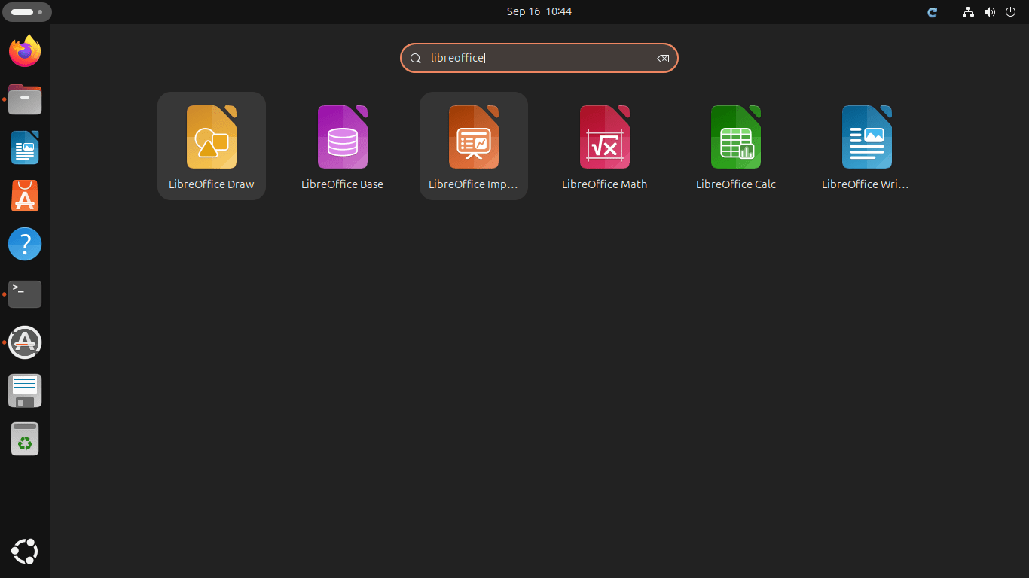The width and height of the screenshot is (1029, 578).
Task: Open the Files manager in dock
Action: (x=25, y=99)
